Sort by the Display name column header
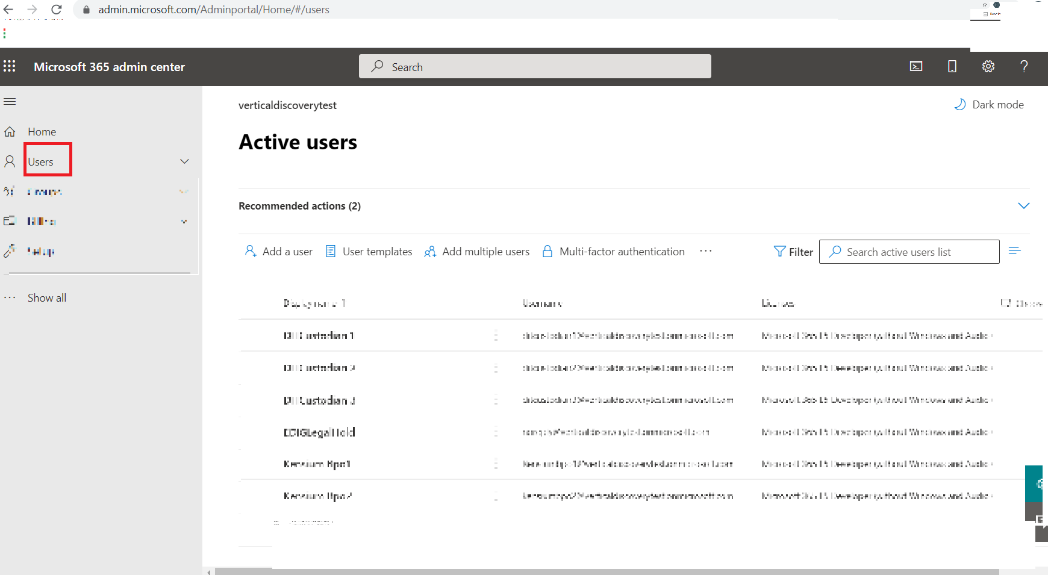This screenshot has width=1048, height=575. click(314, 303)
